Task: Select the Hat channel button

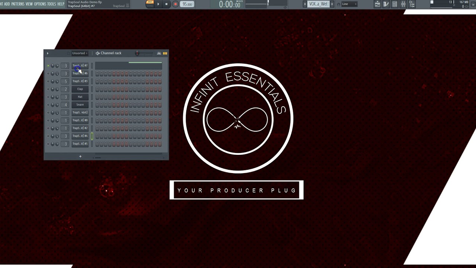Action: (x=80, y=97)
